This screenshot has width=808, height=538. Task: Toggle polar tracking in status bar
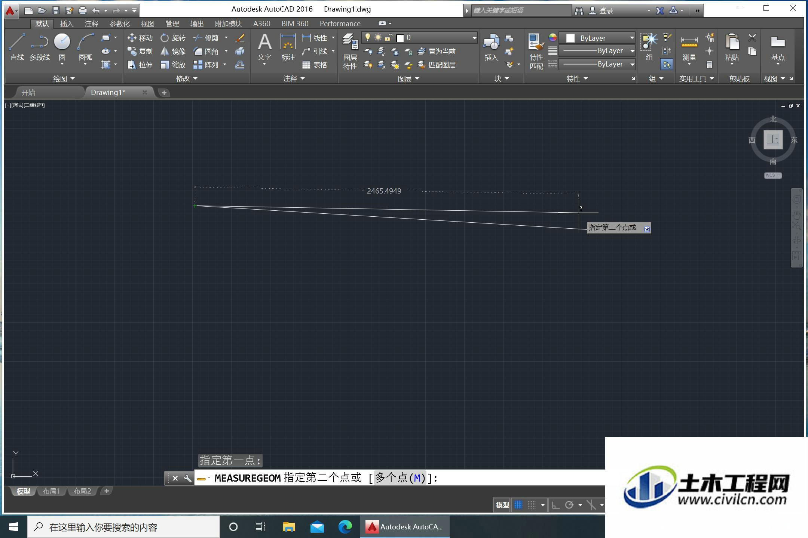[x=569, y=505]
